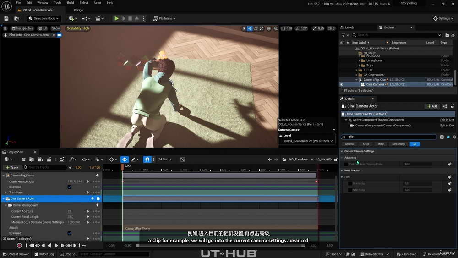Select the scale gizmo tool in the viewport
This screenshot has width=458, height=258.
tap(262, 28)
